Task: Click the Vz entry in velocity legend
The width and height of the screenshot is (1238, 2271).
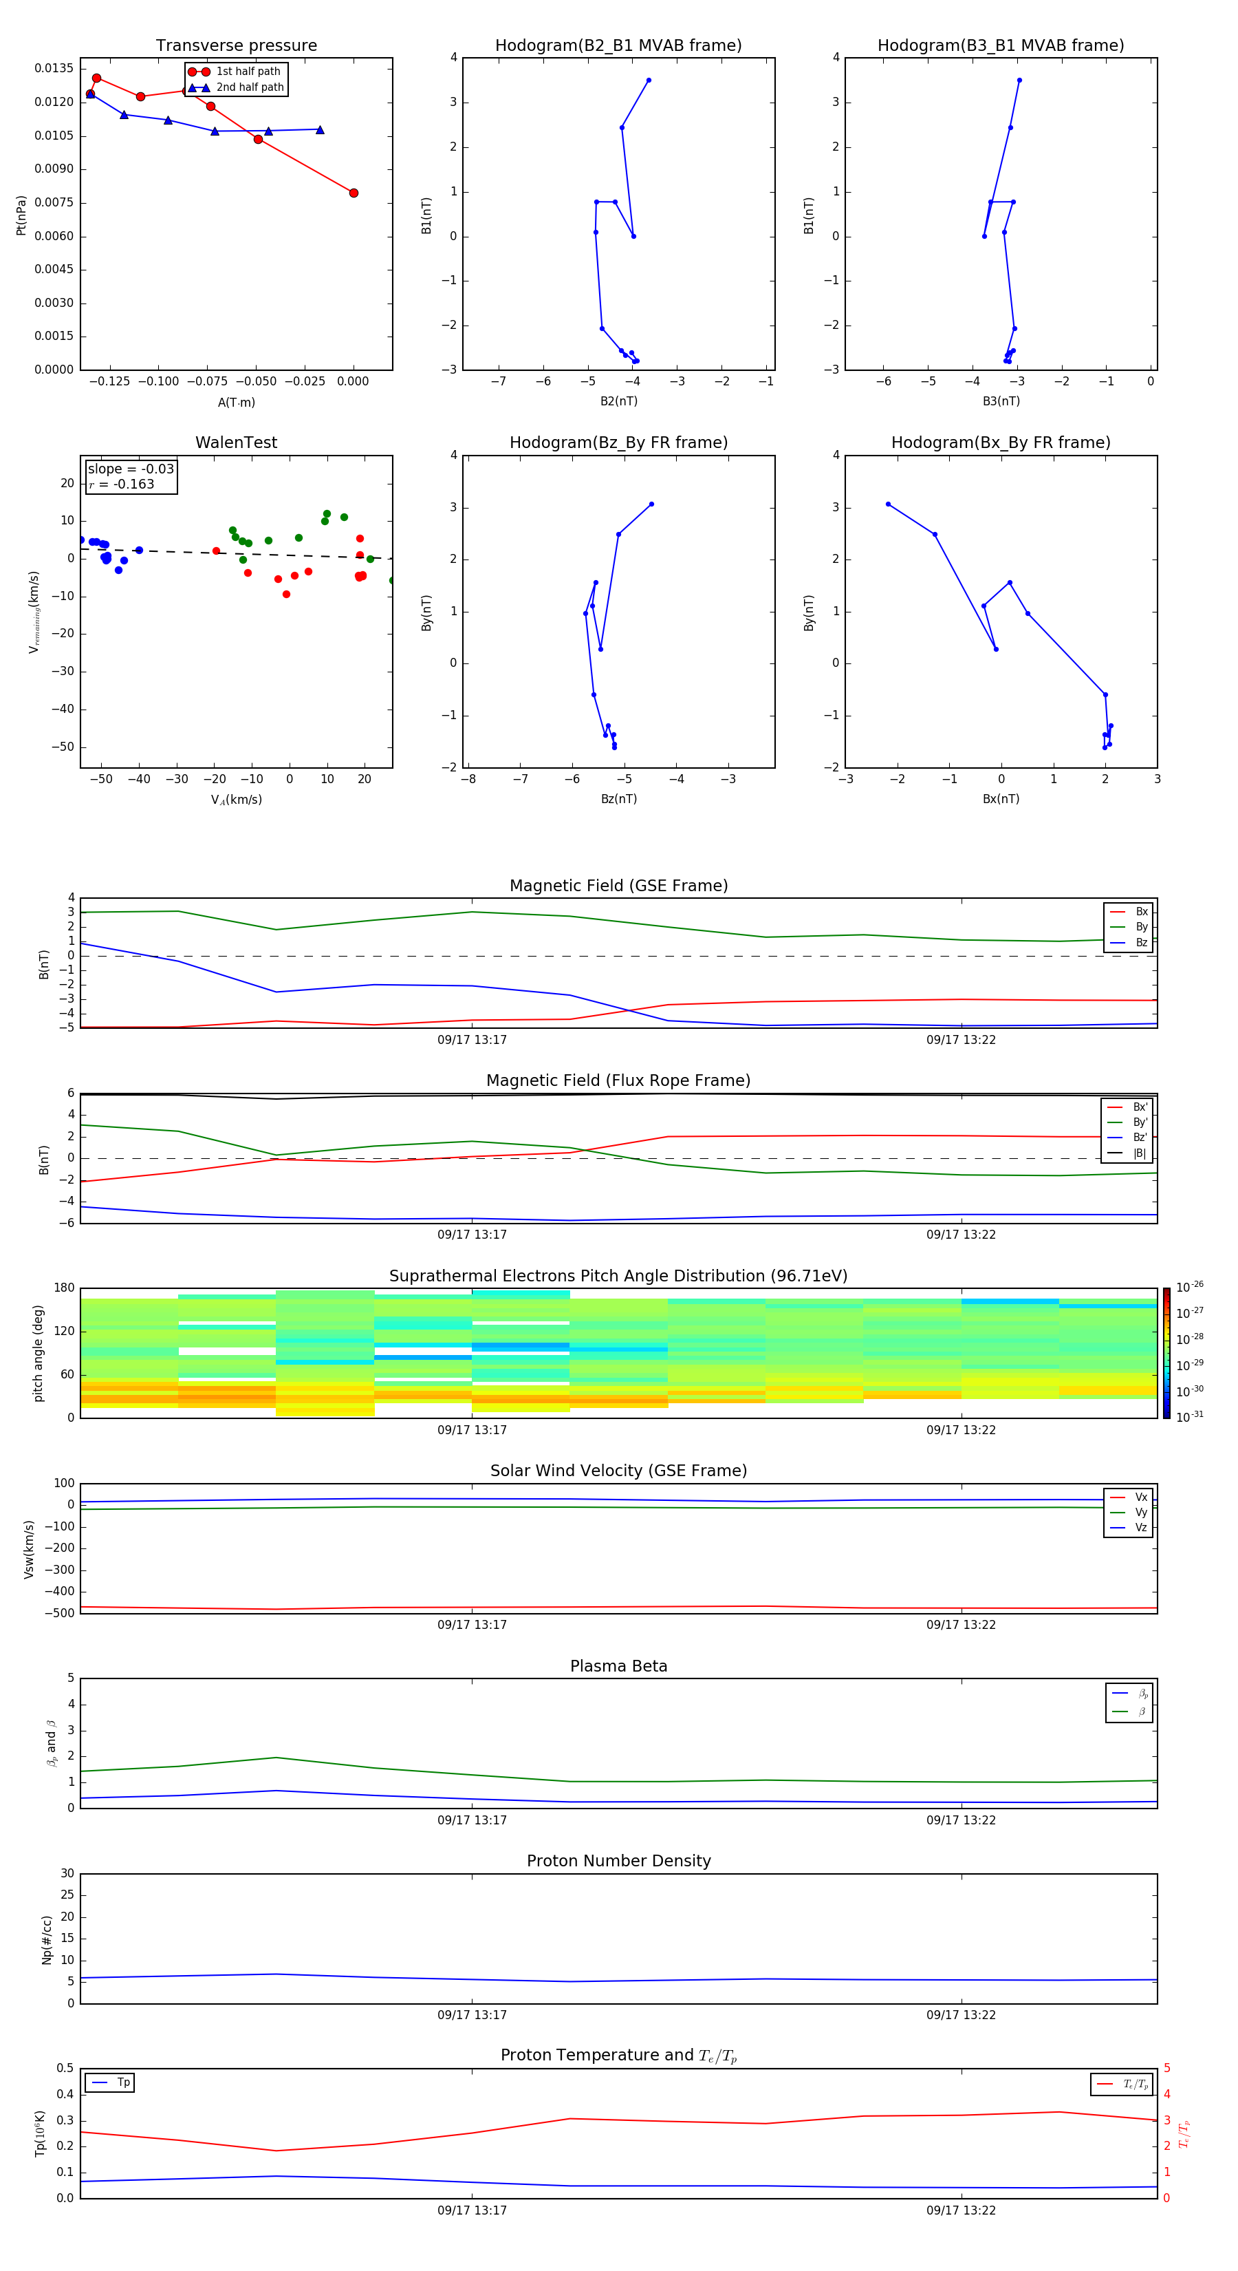Action: [1129, 1528]
